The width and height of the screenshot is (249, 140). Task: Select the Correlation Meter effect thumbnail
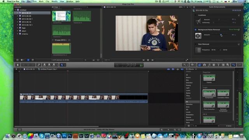point(223,93)
